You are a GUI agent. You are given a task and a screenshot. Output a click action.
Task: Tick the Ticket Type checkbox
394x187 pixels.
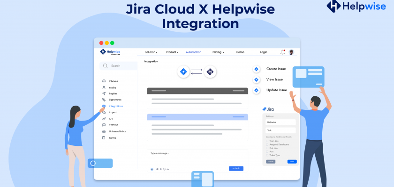click(267, 155)
